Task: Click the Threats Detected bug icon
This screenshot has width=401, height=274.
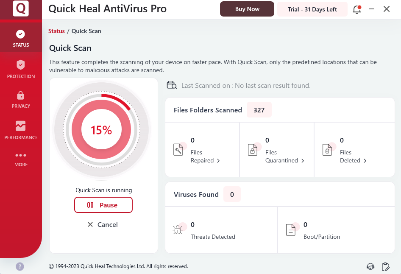Action: (x=177, y=230)
